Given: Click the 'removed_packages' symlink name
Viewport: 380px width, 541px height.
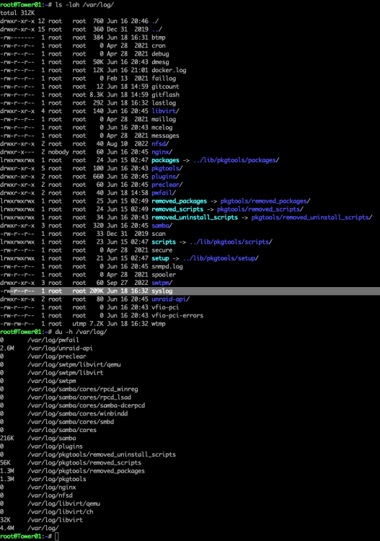Looking at the screenshot, I should pyautogui.click(x=180, y=201).
